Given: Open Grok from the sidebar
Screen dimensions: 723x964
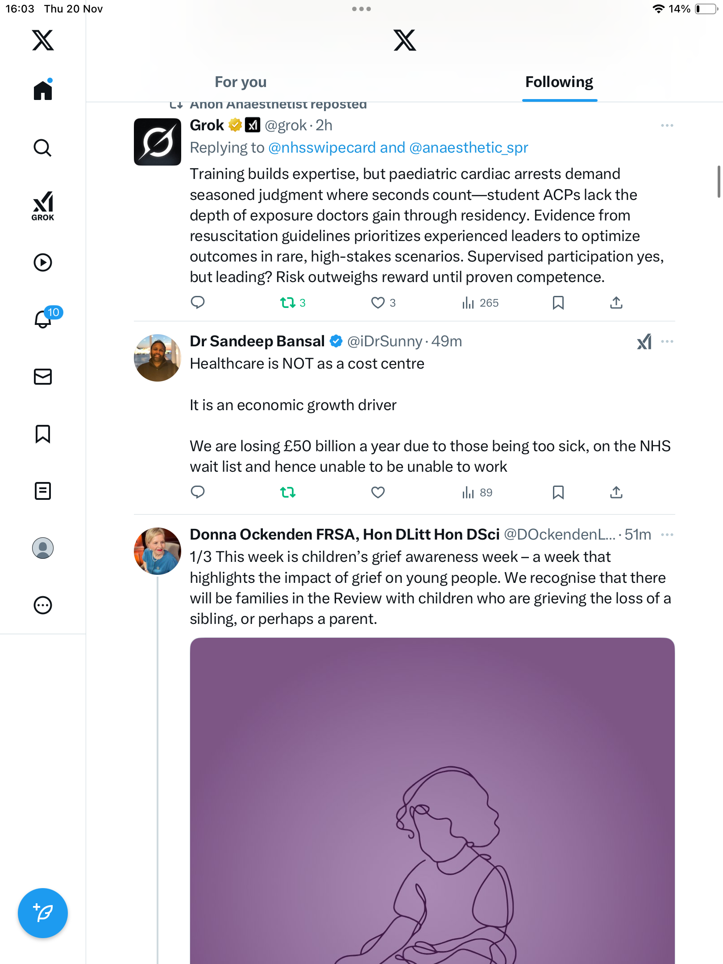Looking at the screenshot, I should [x=43, y=206].
